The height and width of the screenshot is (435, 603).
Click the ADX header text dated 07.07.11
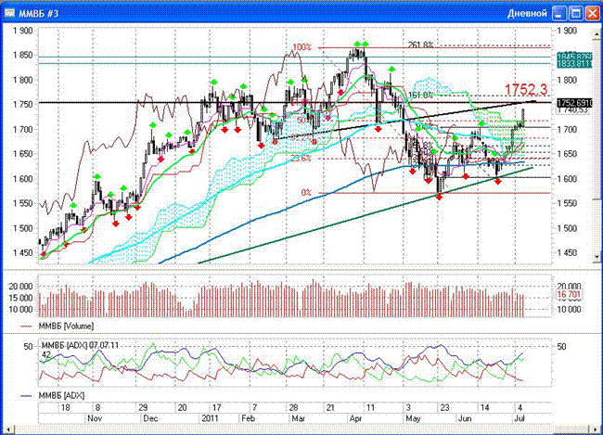coord(80,345)
